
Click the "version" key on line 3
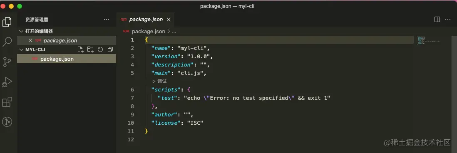[x=166, y=57]
